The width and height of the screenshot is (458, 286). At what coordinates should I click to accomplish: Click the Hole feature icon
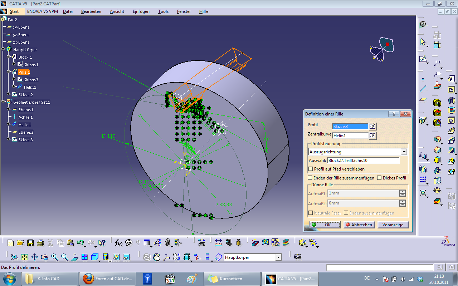[x=451, y=120]
